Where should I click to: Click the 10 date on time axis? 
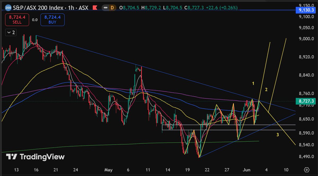286,170
